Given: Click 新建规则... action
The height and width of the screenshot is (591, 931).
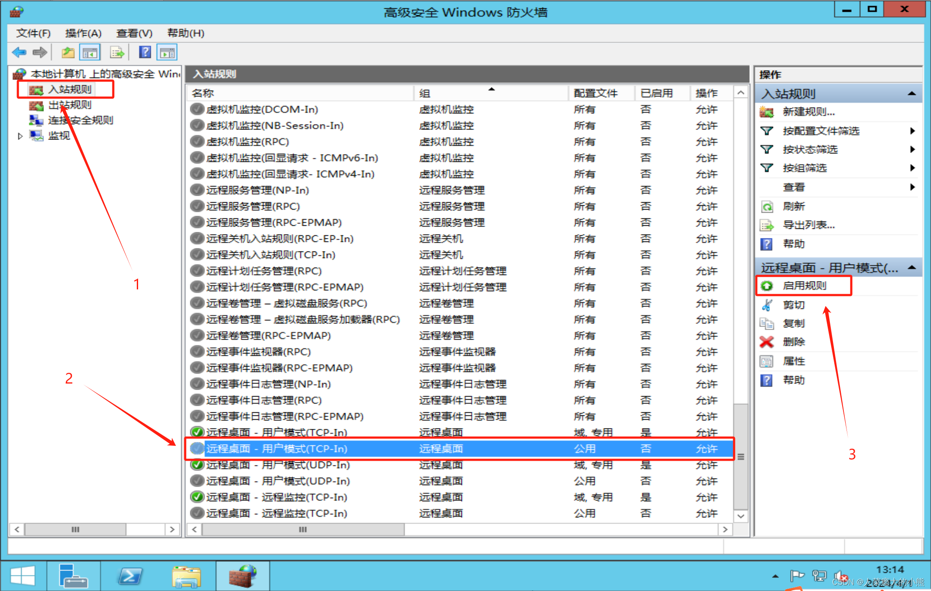Looking at the screenshot, I should 809,112.
